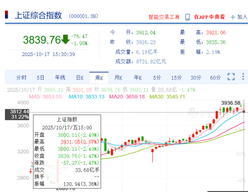Click tooltip 收盘 value 3839.76(-1.47%)

pos(78,156)
